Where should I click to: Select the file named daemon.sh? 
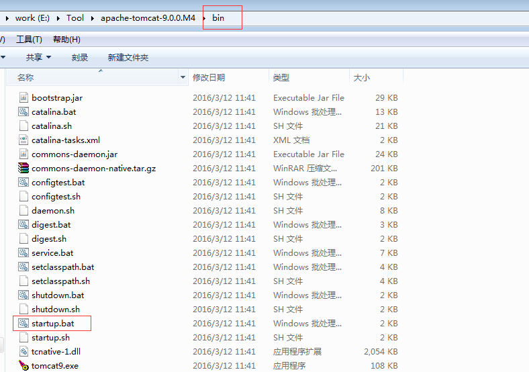pos(53,211)
